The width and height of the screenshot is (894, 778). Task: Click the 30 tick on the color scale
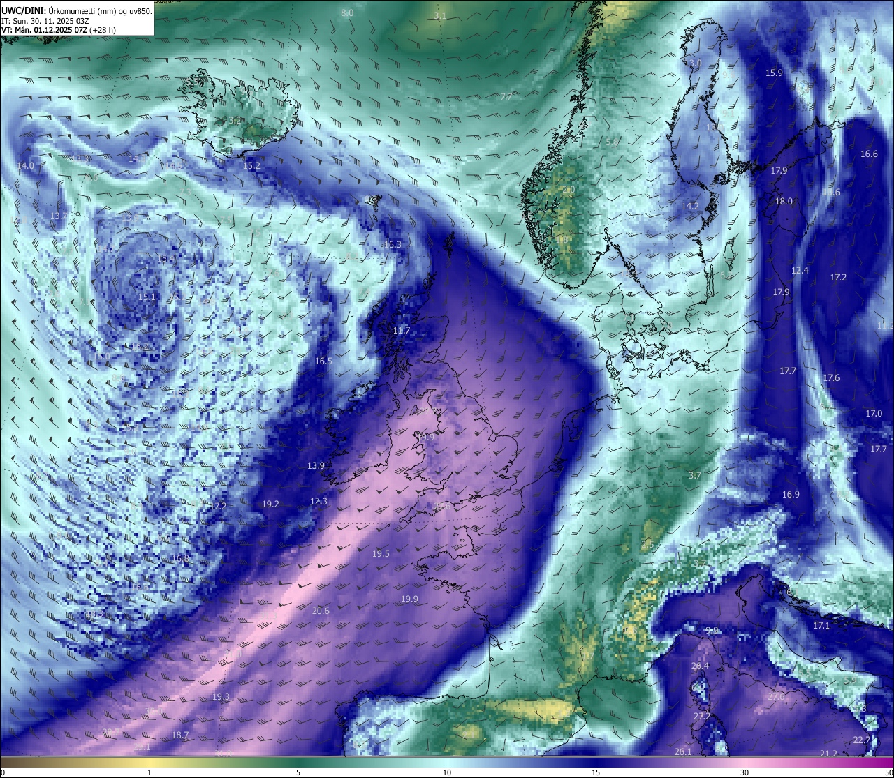click(x=745, y=772)
